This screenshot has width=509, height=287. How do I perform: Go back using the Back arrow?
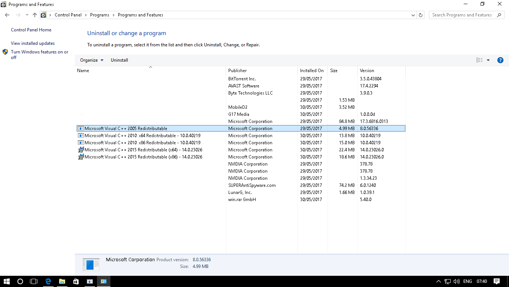[7, 15]
